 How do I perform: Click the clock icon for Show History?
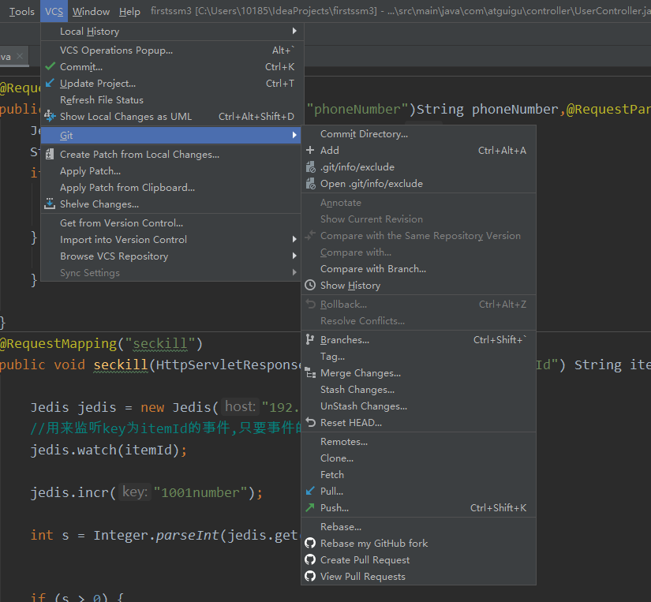(310, 286)
